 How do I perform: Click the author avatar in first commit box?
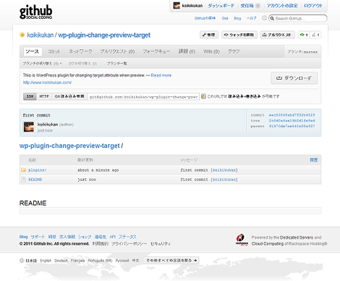(x=29, y=127)
